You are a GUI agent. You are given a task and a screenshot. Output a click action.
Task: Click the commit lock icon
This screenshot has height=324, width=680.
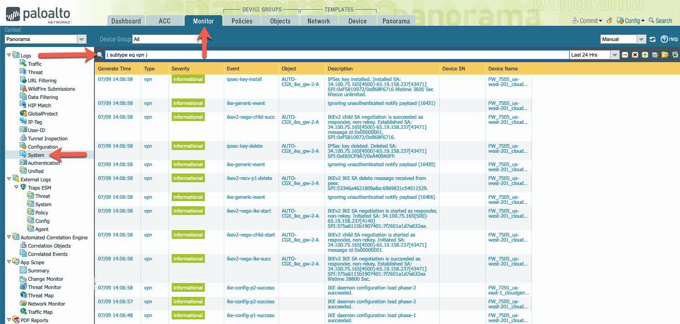click(610, 21)
